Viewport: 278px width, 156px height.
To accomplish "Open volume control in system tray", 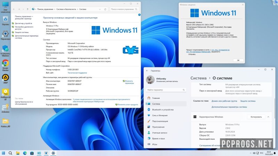I will pos(254,153).
